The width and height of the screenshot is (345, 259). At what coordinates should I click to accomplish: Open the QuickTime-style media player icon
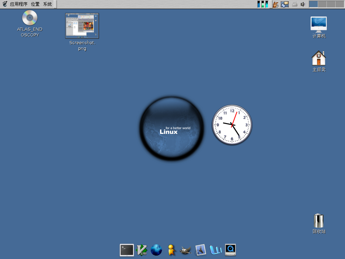pos(230,250)
